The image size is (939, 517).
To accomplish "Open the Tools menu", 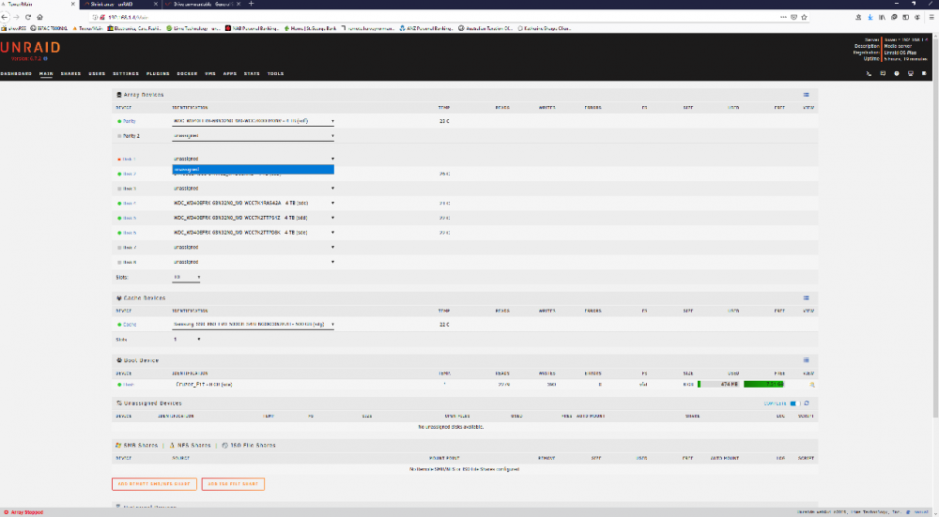I will 275,73.
